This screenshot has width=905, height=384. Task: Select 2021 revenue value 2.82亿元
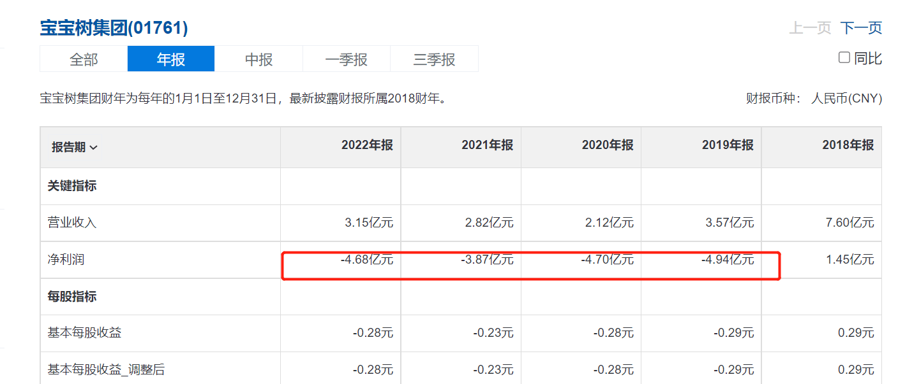489,223
